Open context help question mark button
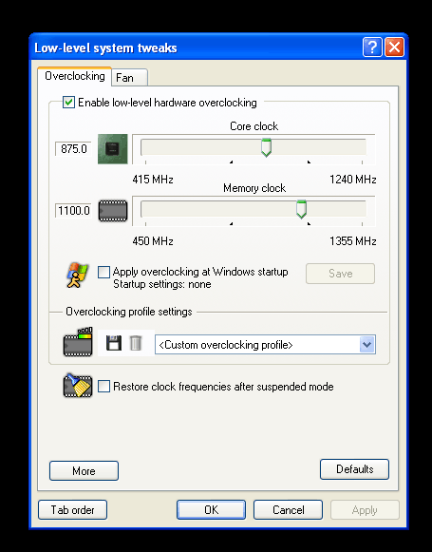Viewport: 432px width, 552px height. pos(372,47)
